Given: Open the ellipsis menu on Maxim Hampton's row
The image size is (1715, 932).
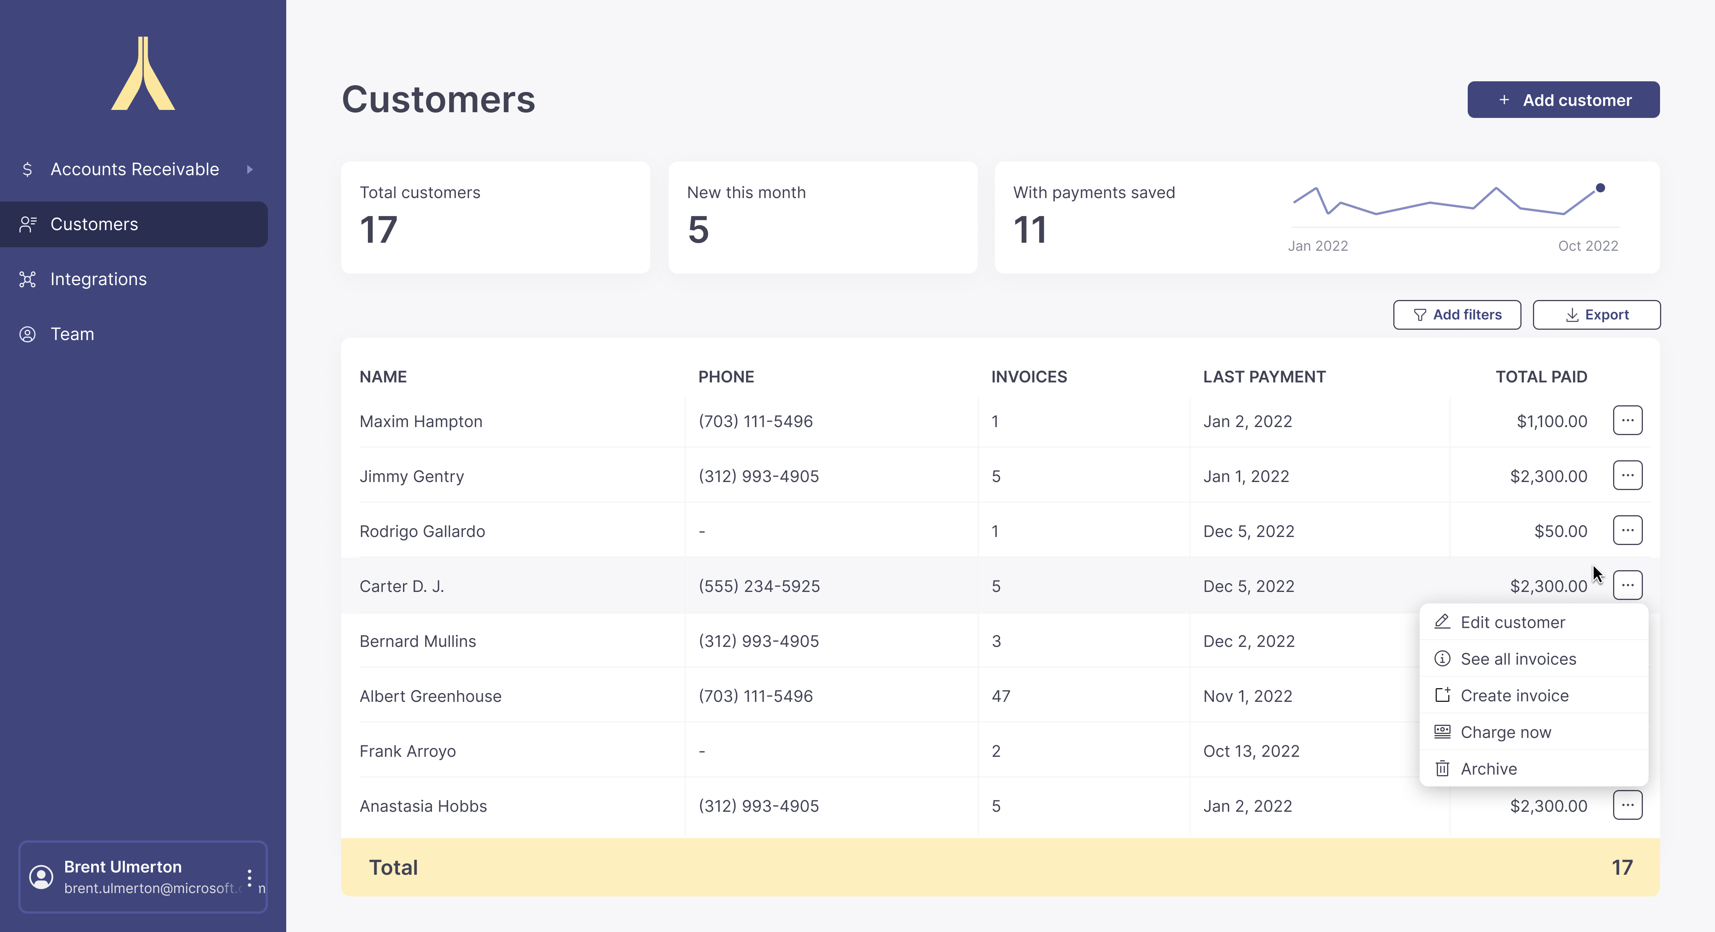Looking at the screenshot, I should coord(1628,420).
